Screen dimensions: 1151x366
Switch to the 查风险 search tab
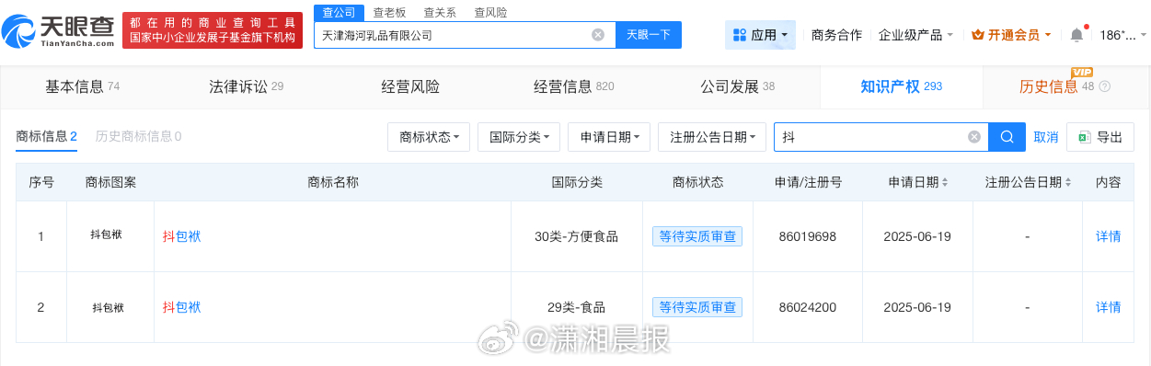pyautogui.click(x=490, y=13)
